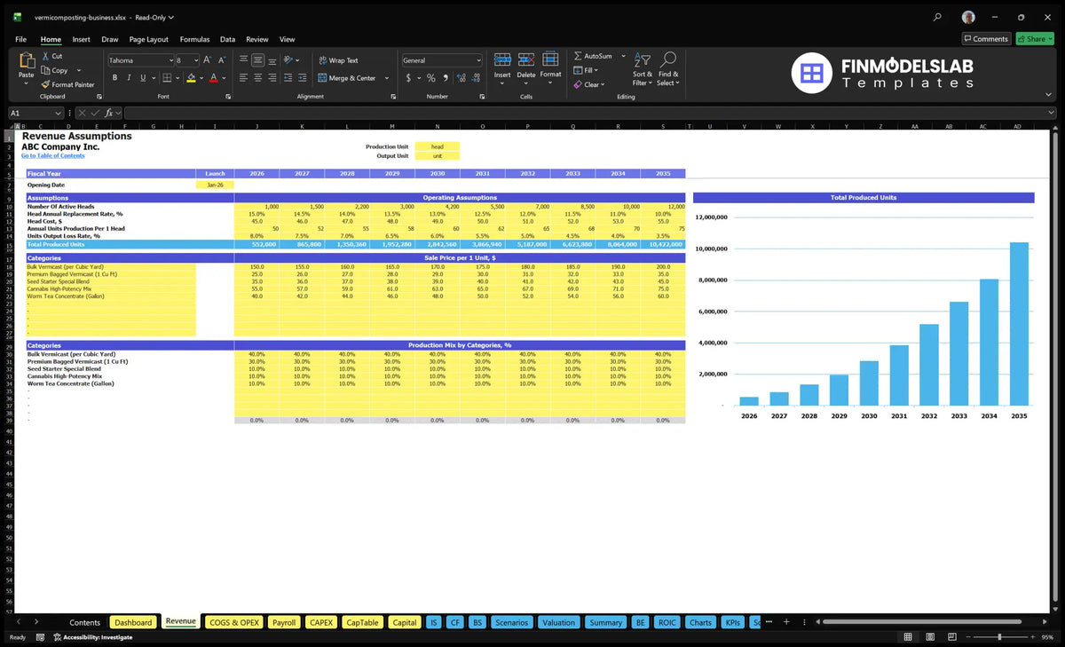Click the Decrease Decimal icon
This screenshot has height=647, width=1065.
coord(475,78)
